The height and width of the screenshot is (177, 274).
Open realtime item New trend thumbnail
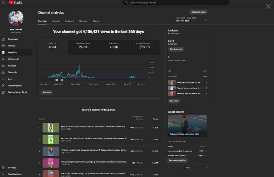(172, 82)
